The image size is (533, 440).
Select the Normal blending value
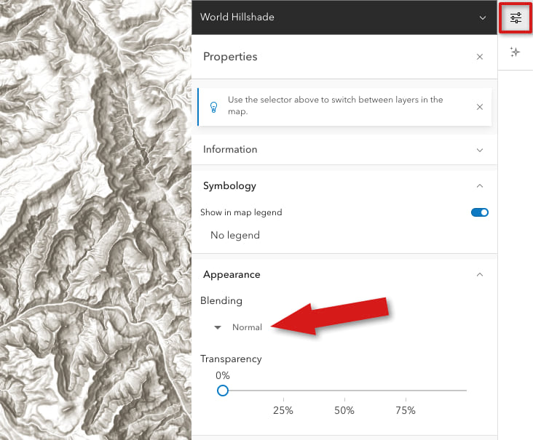pyautogui.click(x=247, y=327)
